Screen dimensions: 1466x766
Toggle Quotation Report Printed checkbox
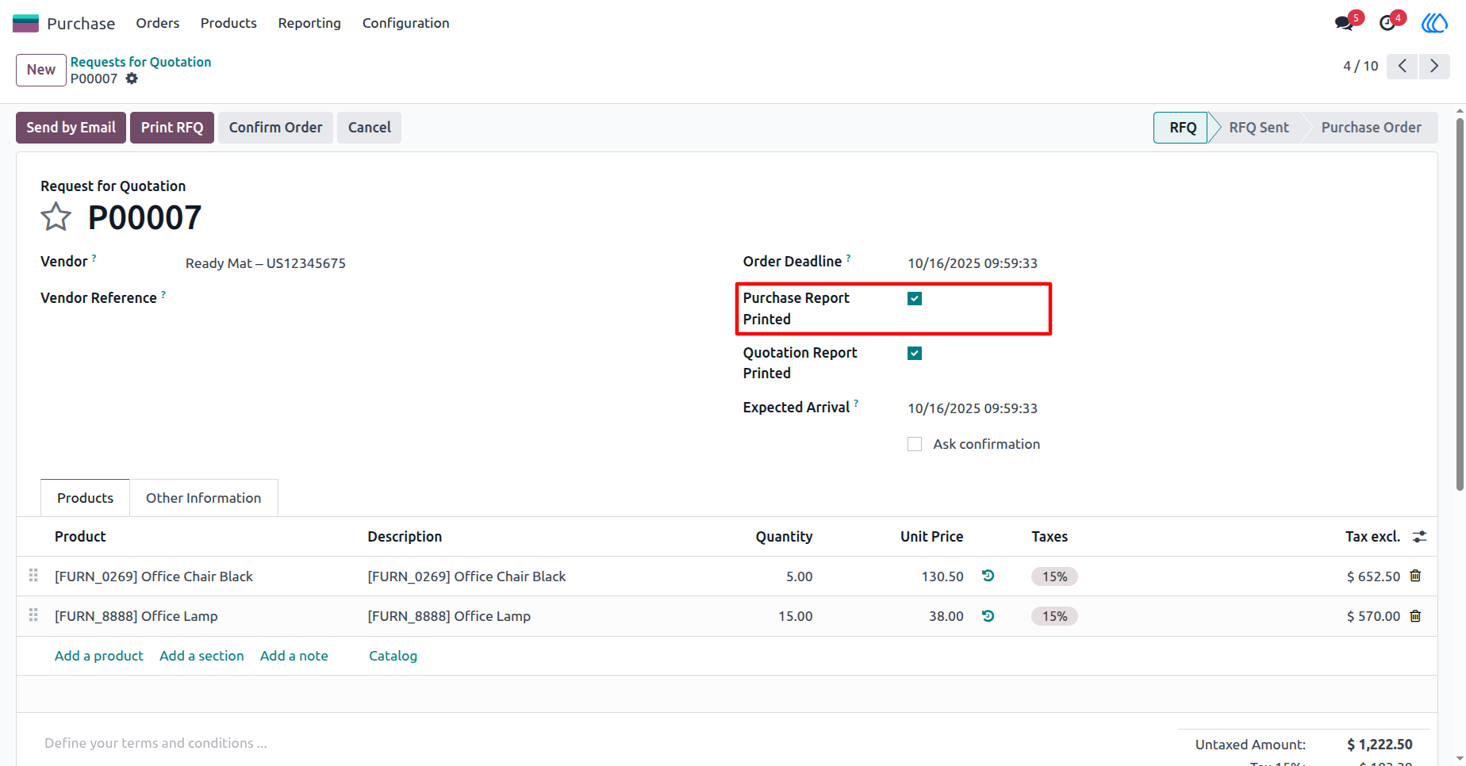(915, 353)
